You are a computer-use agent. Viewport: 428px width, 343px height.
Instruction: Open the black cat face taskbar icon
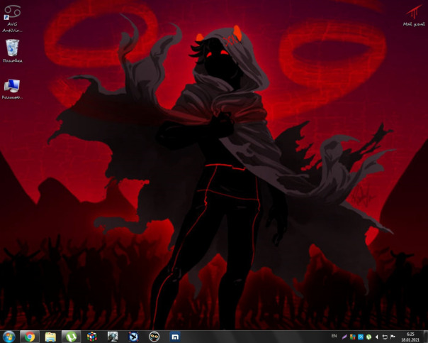[x=154, y=337]
